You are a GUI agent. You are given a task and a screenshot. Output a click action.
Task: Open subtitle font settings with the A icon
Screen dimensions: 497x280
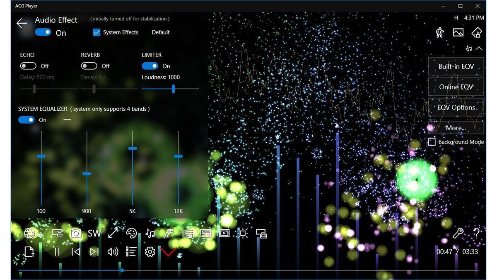(168, 233)
